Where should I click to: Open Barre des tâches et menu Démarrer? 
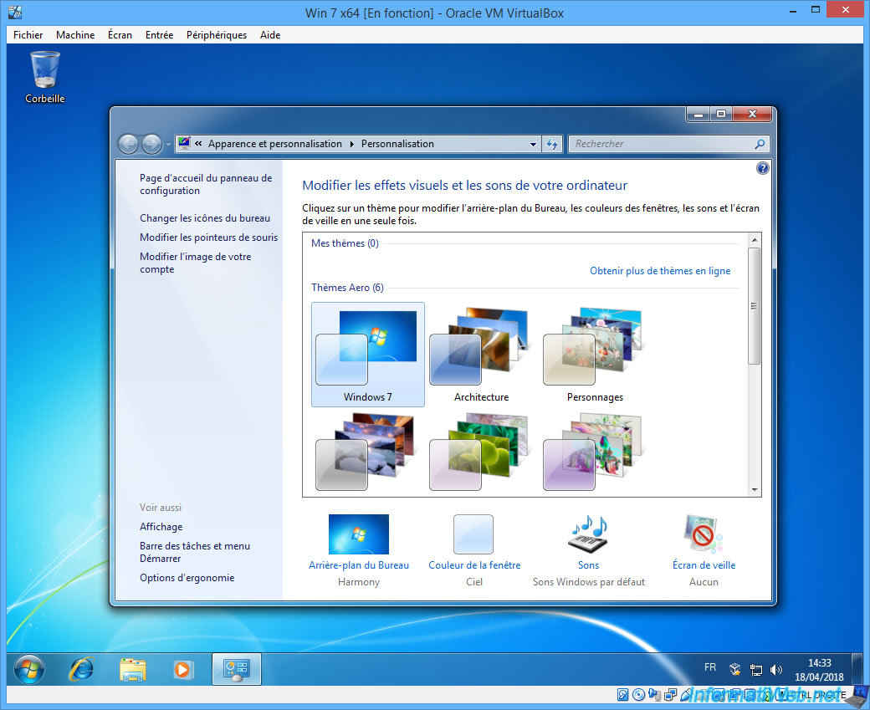195,552
